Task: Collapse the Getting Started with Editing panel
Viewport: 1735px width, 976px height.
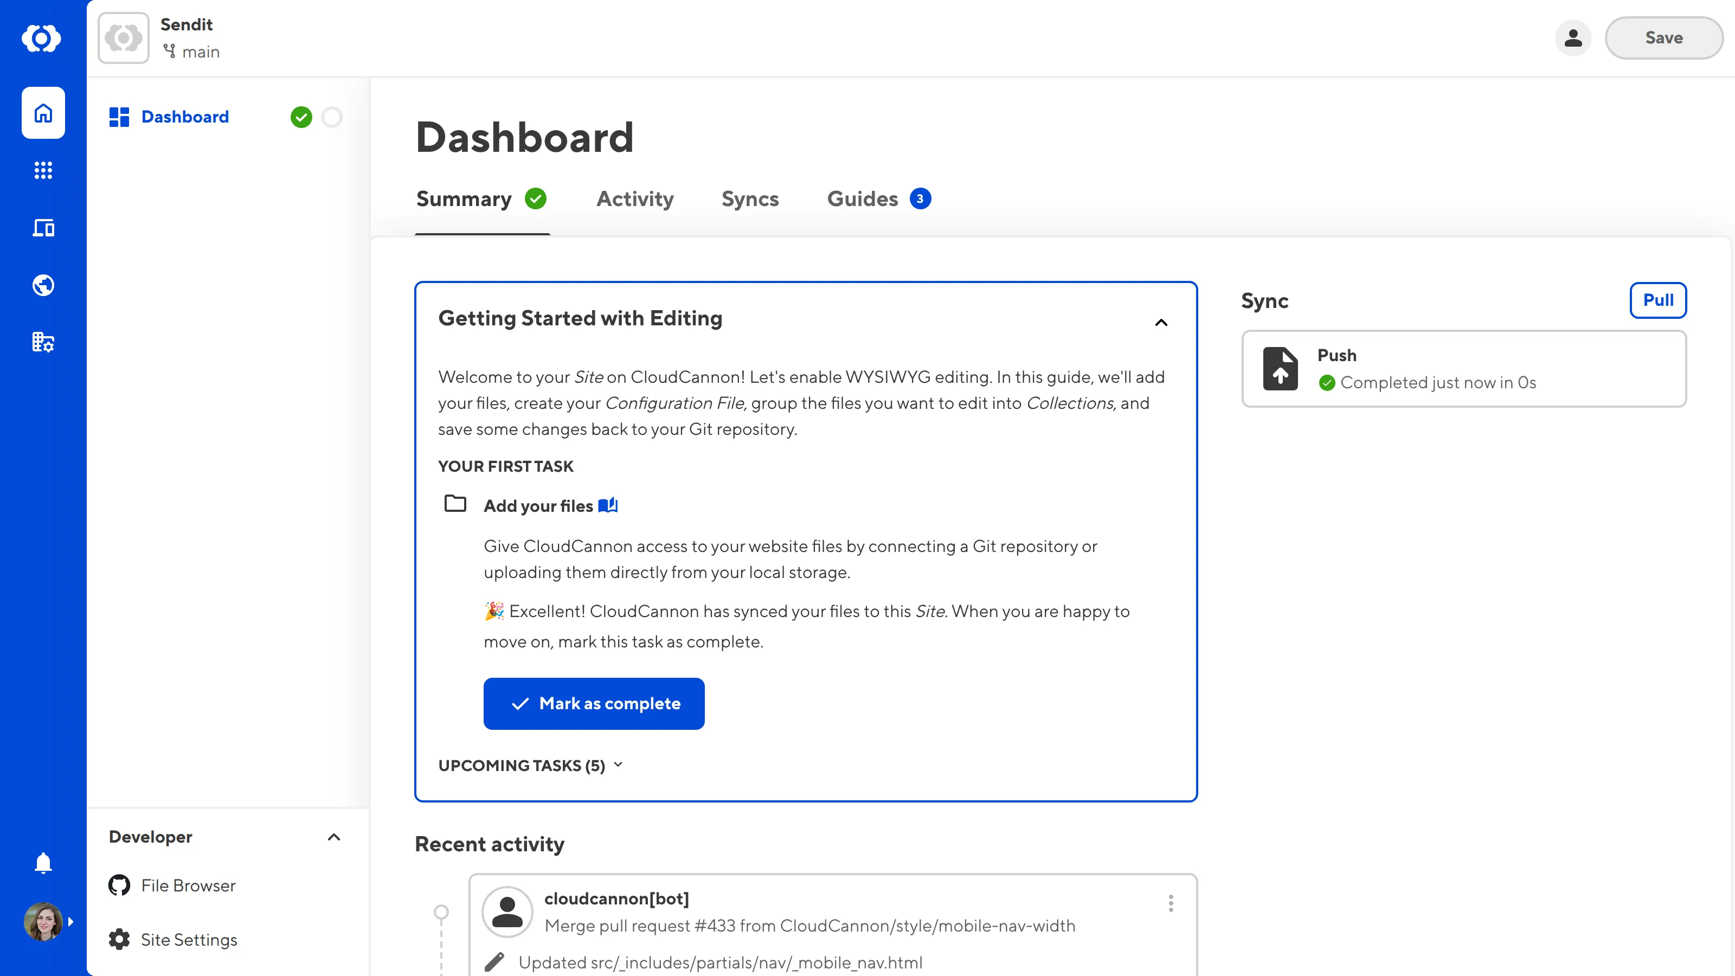Action: 1160,323
